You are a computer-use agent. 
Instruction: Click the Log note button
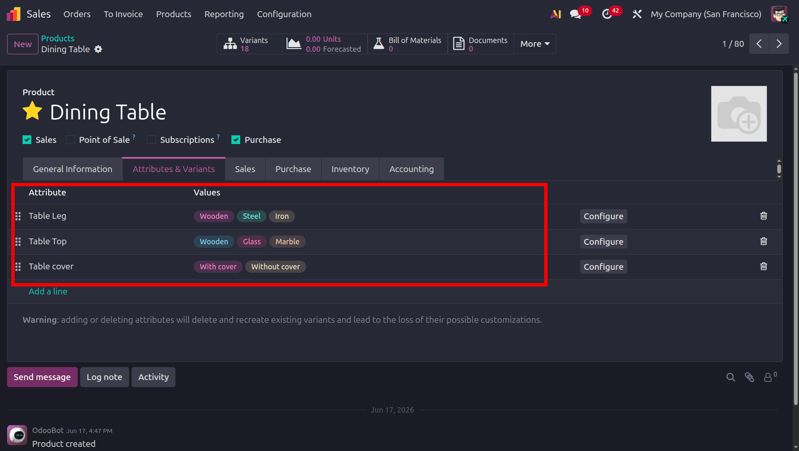104,377
